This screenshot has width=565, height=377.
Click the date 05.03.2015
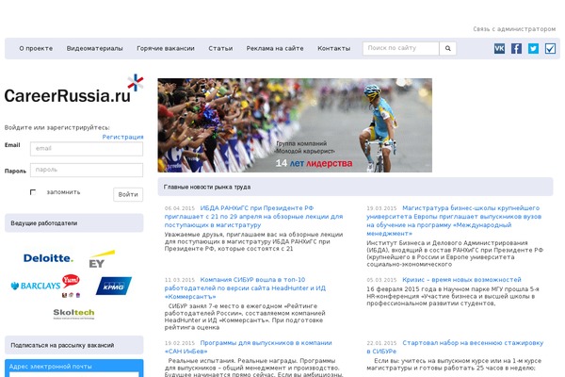381,280
